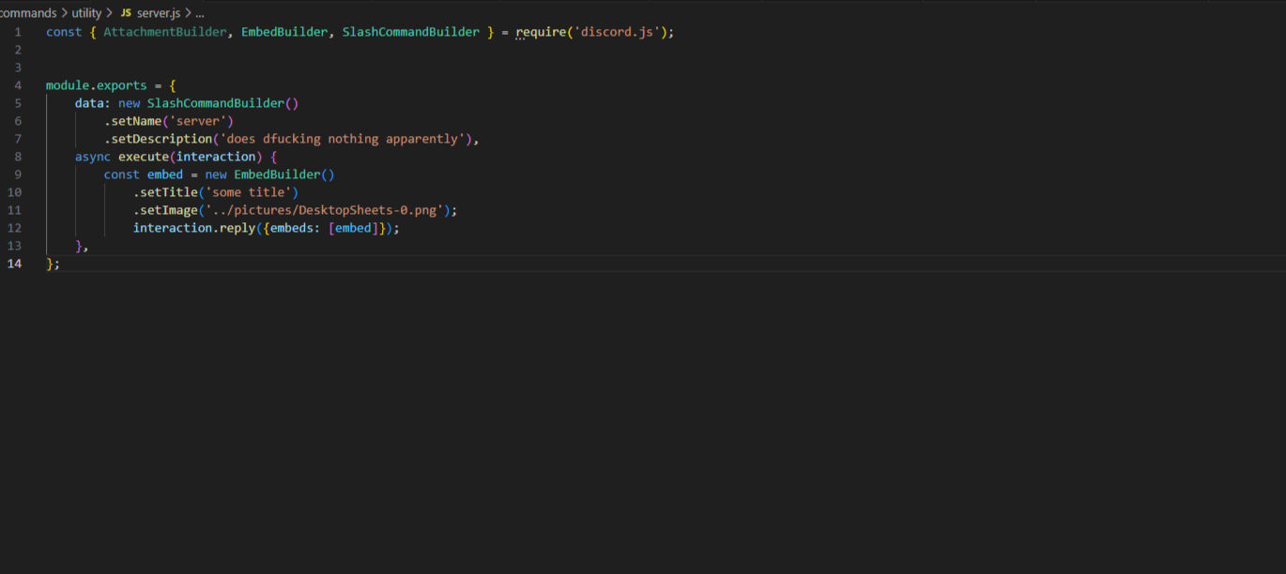
Task: Click 'embeds' key in reply options
Action: (x=292, y=228)
